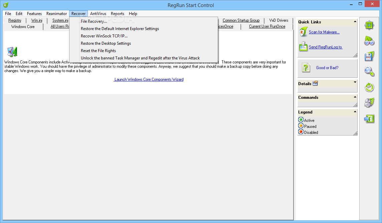This screenshot has width=382, height=223.
Task: Switch to the Current User RunOnce tab
Action: tap(267, 26)
